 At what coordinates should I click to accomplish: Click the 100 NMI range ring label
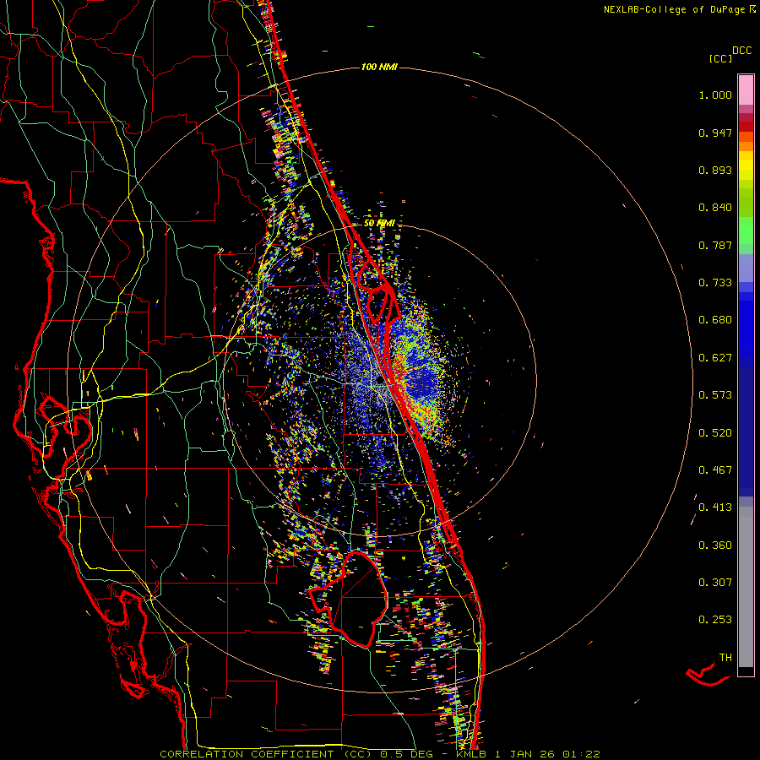click(x=379, y=67)
